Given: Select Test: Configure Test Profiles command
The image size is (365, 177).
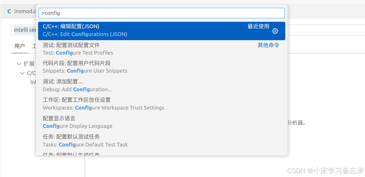Looking at the screenshot, I should [x=161, y=49].
